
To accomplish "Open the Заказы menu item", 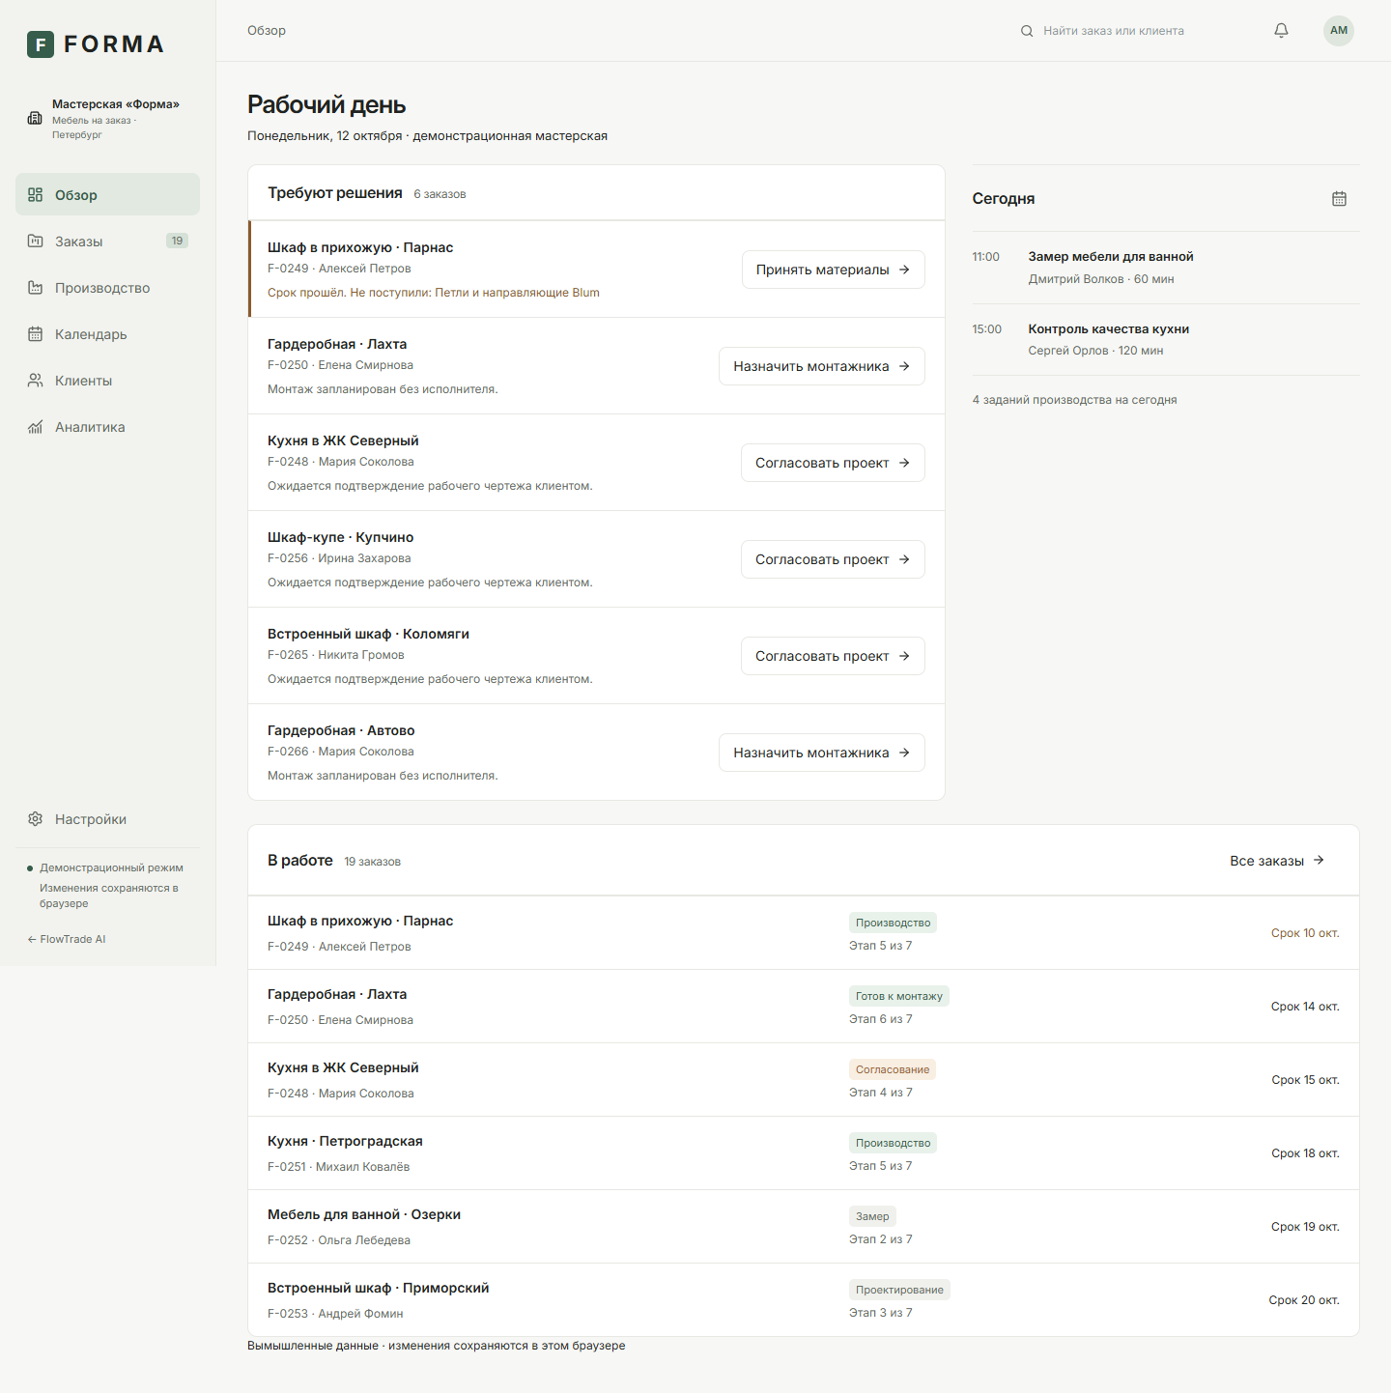I will click(x=107, y=242).
